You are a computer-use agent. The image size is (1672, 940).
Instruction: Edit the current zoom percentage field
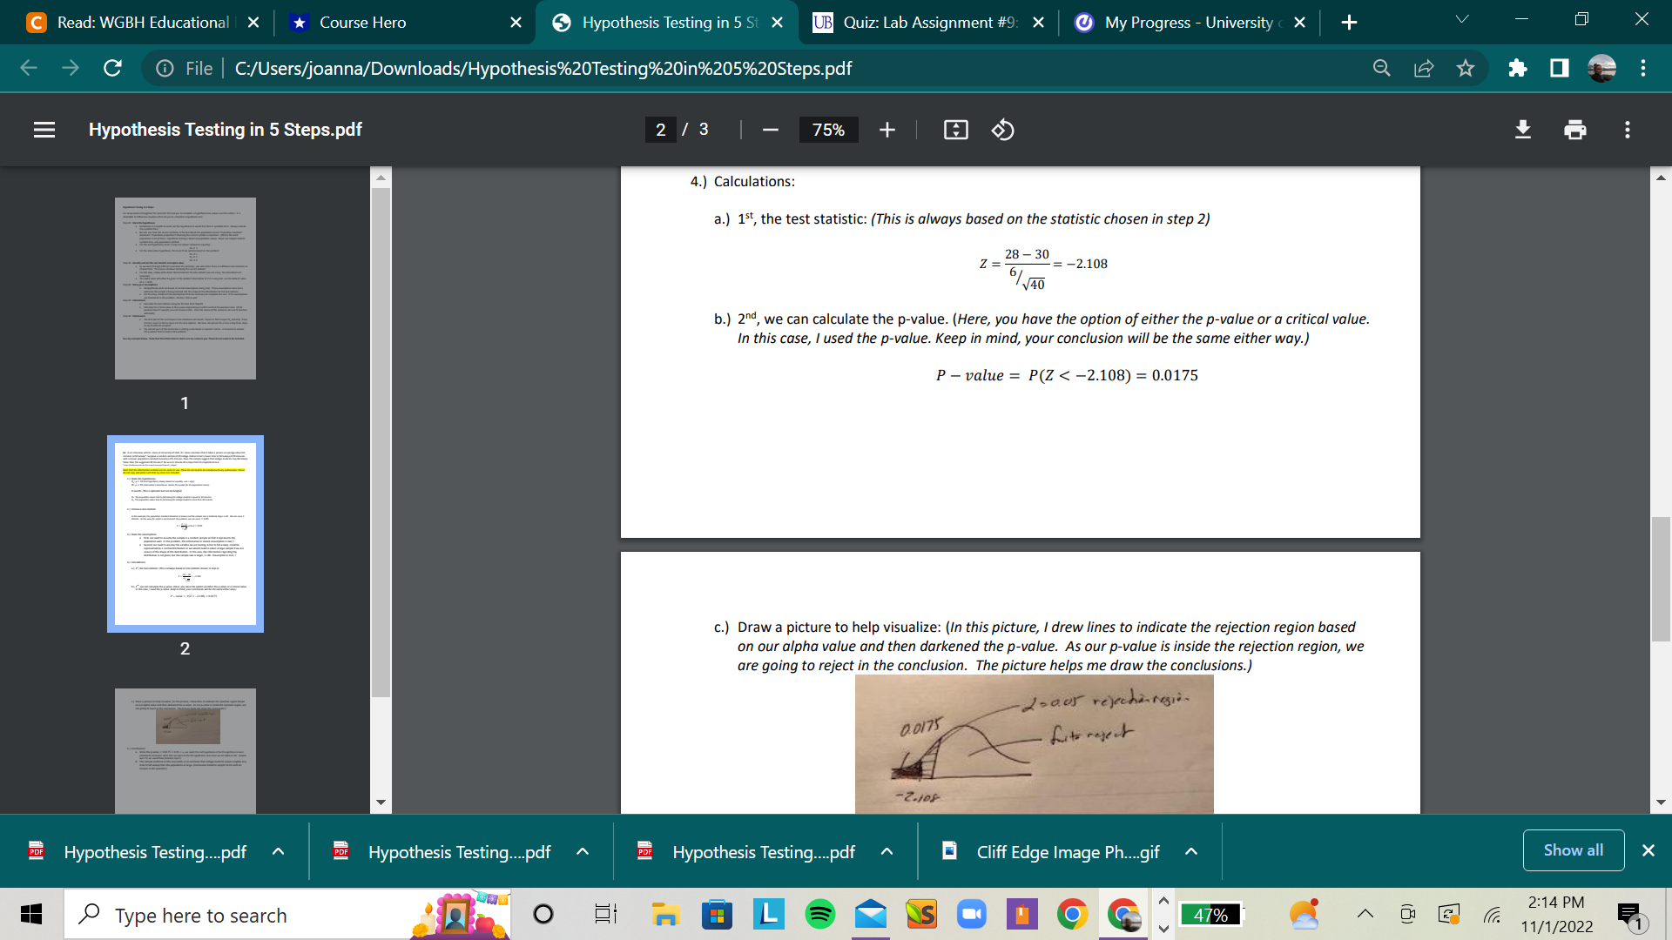(x=827, y=130)
